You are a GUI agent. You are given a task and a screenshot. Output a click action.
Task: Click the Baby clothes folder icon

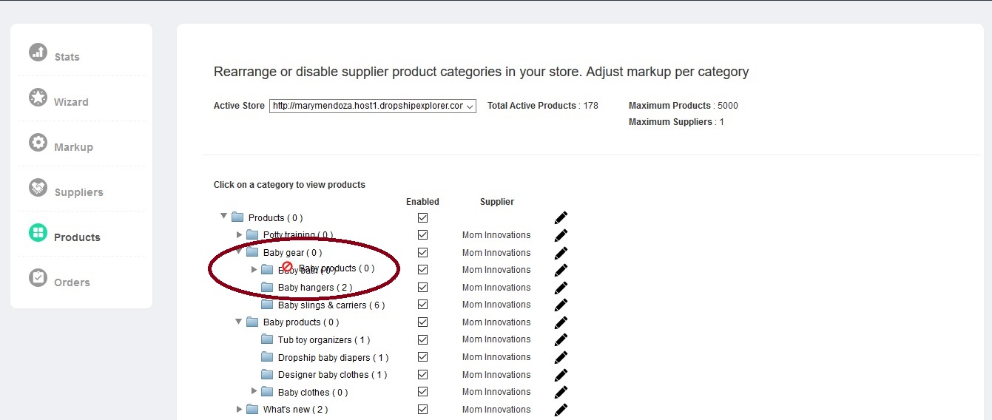pos(267,392)
